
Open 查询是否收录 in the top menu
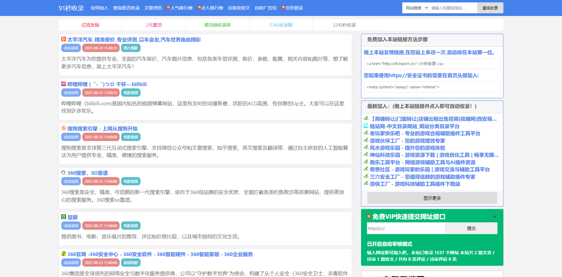tap(126, 8)
